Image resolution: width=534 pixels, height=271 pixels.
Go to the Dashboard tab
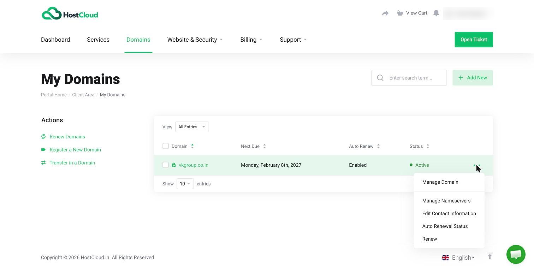[x=55, y=40]
